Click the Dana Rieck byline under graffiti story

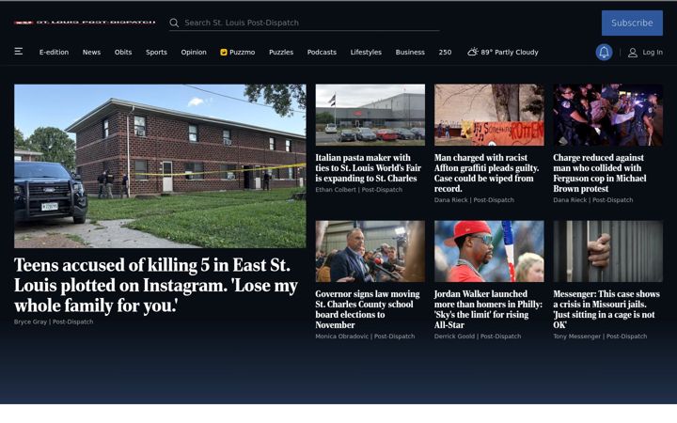point(450,200)
